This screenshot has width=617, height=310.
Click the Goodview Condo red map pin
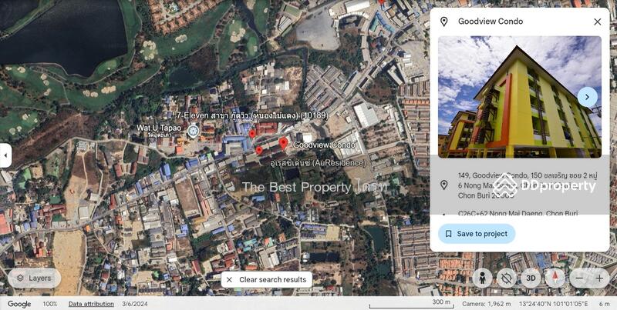(x=283, y=143)
